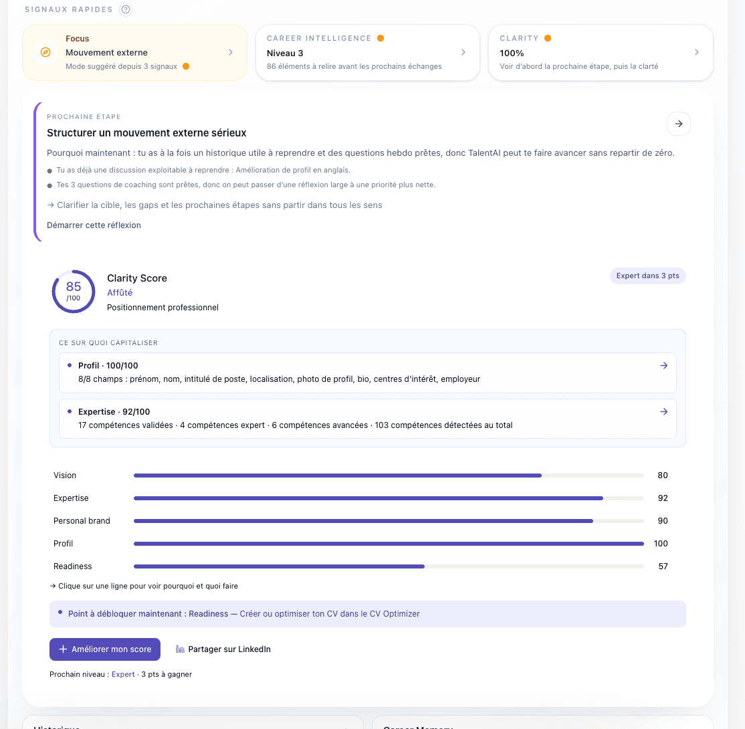
Task: Click the 'Expert dans 3 pts' badge
Action: (647, 276)
